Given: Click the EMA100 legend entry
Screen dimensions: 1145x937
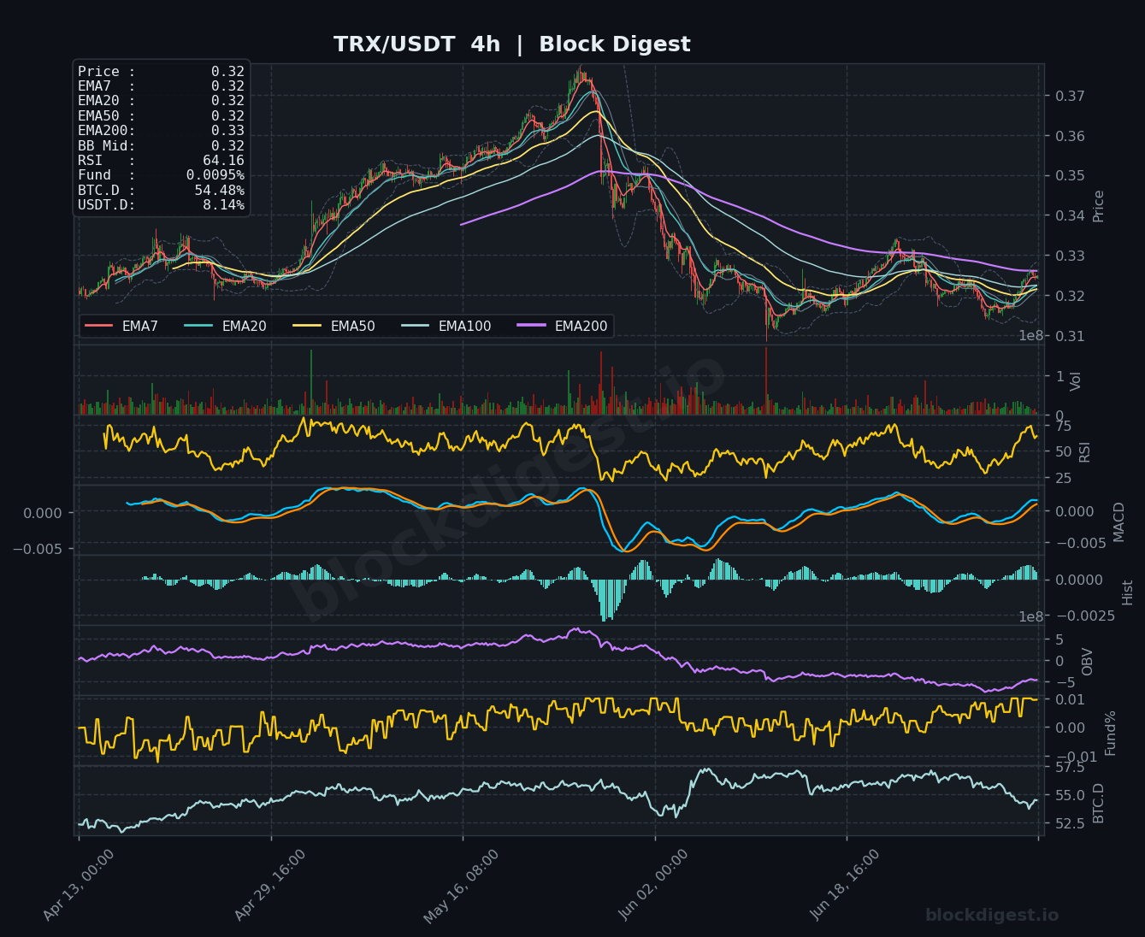Looking at the screenshot, I should point(445,326).
